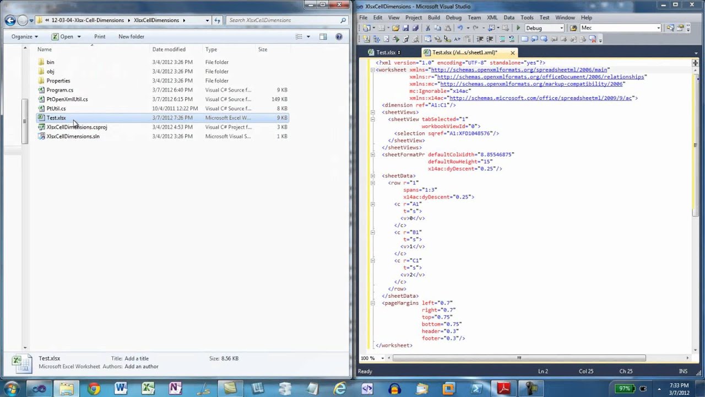Image resolution: width=705 pixels, height=397 pixels.
Task: Open Google Chrome from taskbar
Action: pyautogui.click(x=93, y=389)
